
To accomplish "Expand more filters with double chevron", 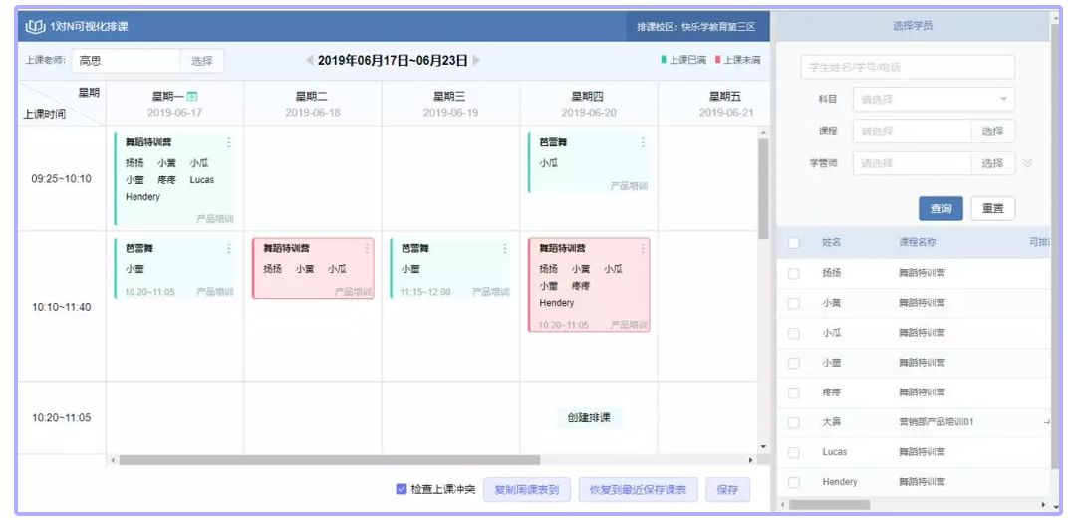I will [1027, 163].
